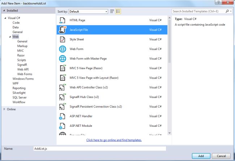Click 'SignalR Hub Class (v2)' text
This screenshot has width=235, height=161.
[84, 97]
